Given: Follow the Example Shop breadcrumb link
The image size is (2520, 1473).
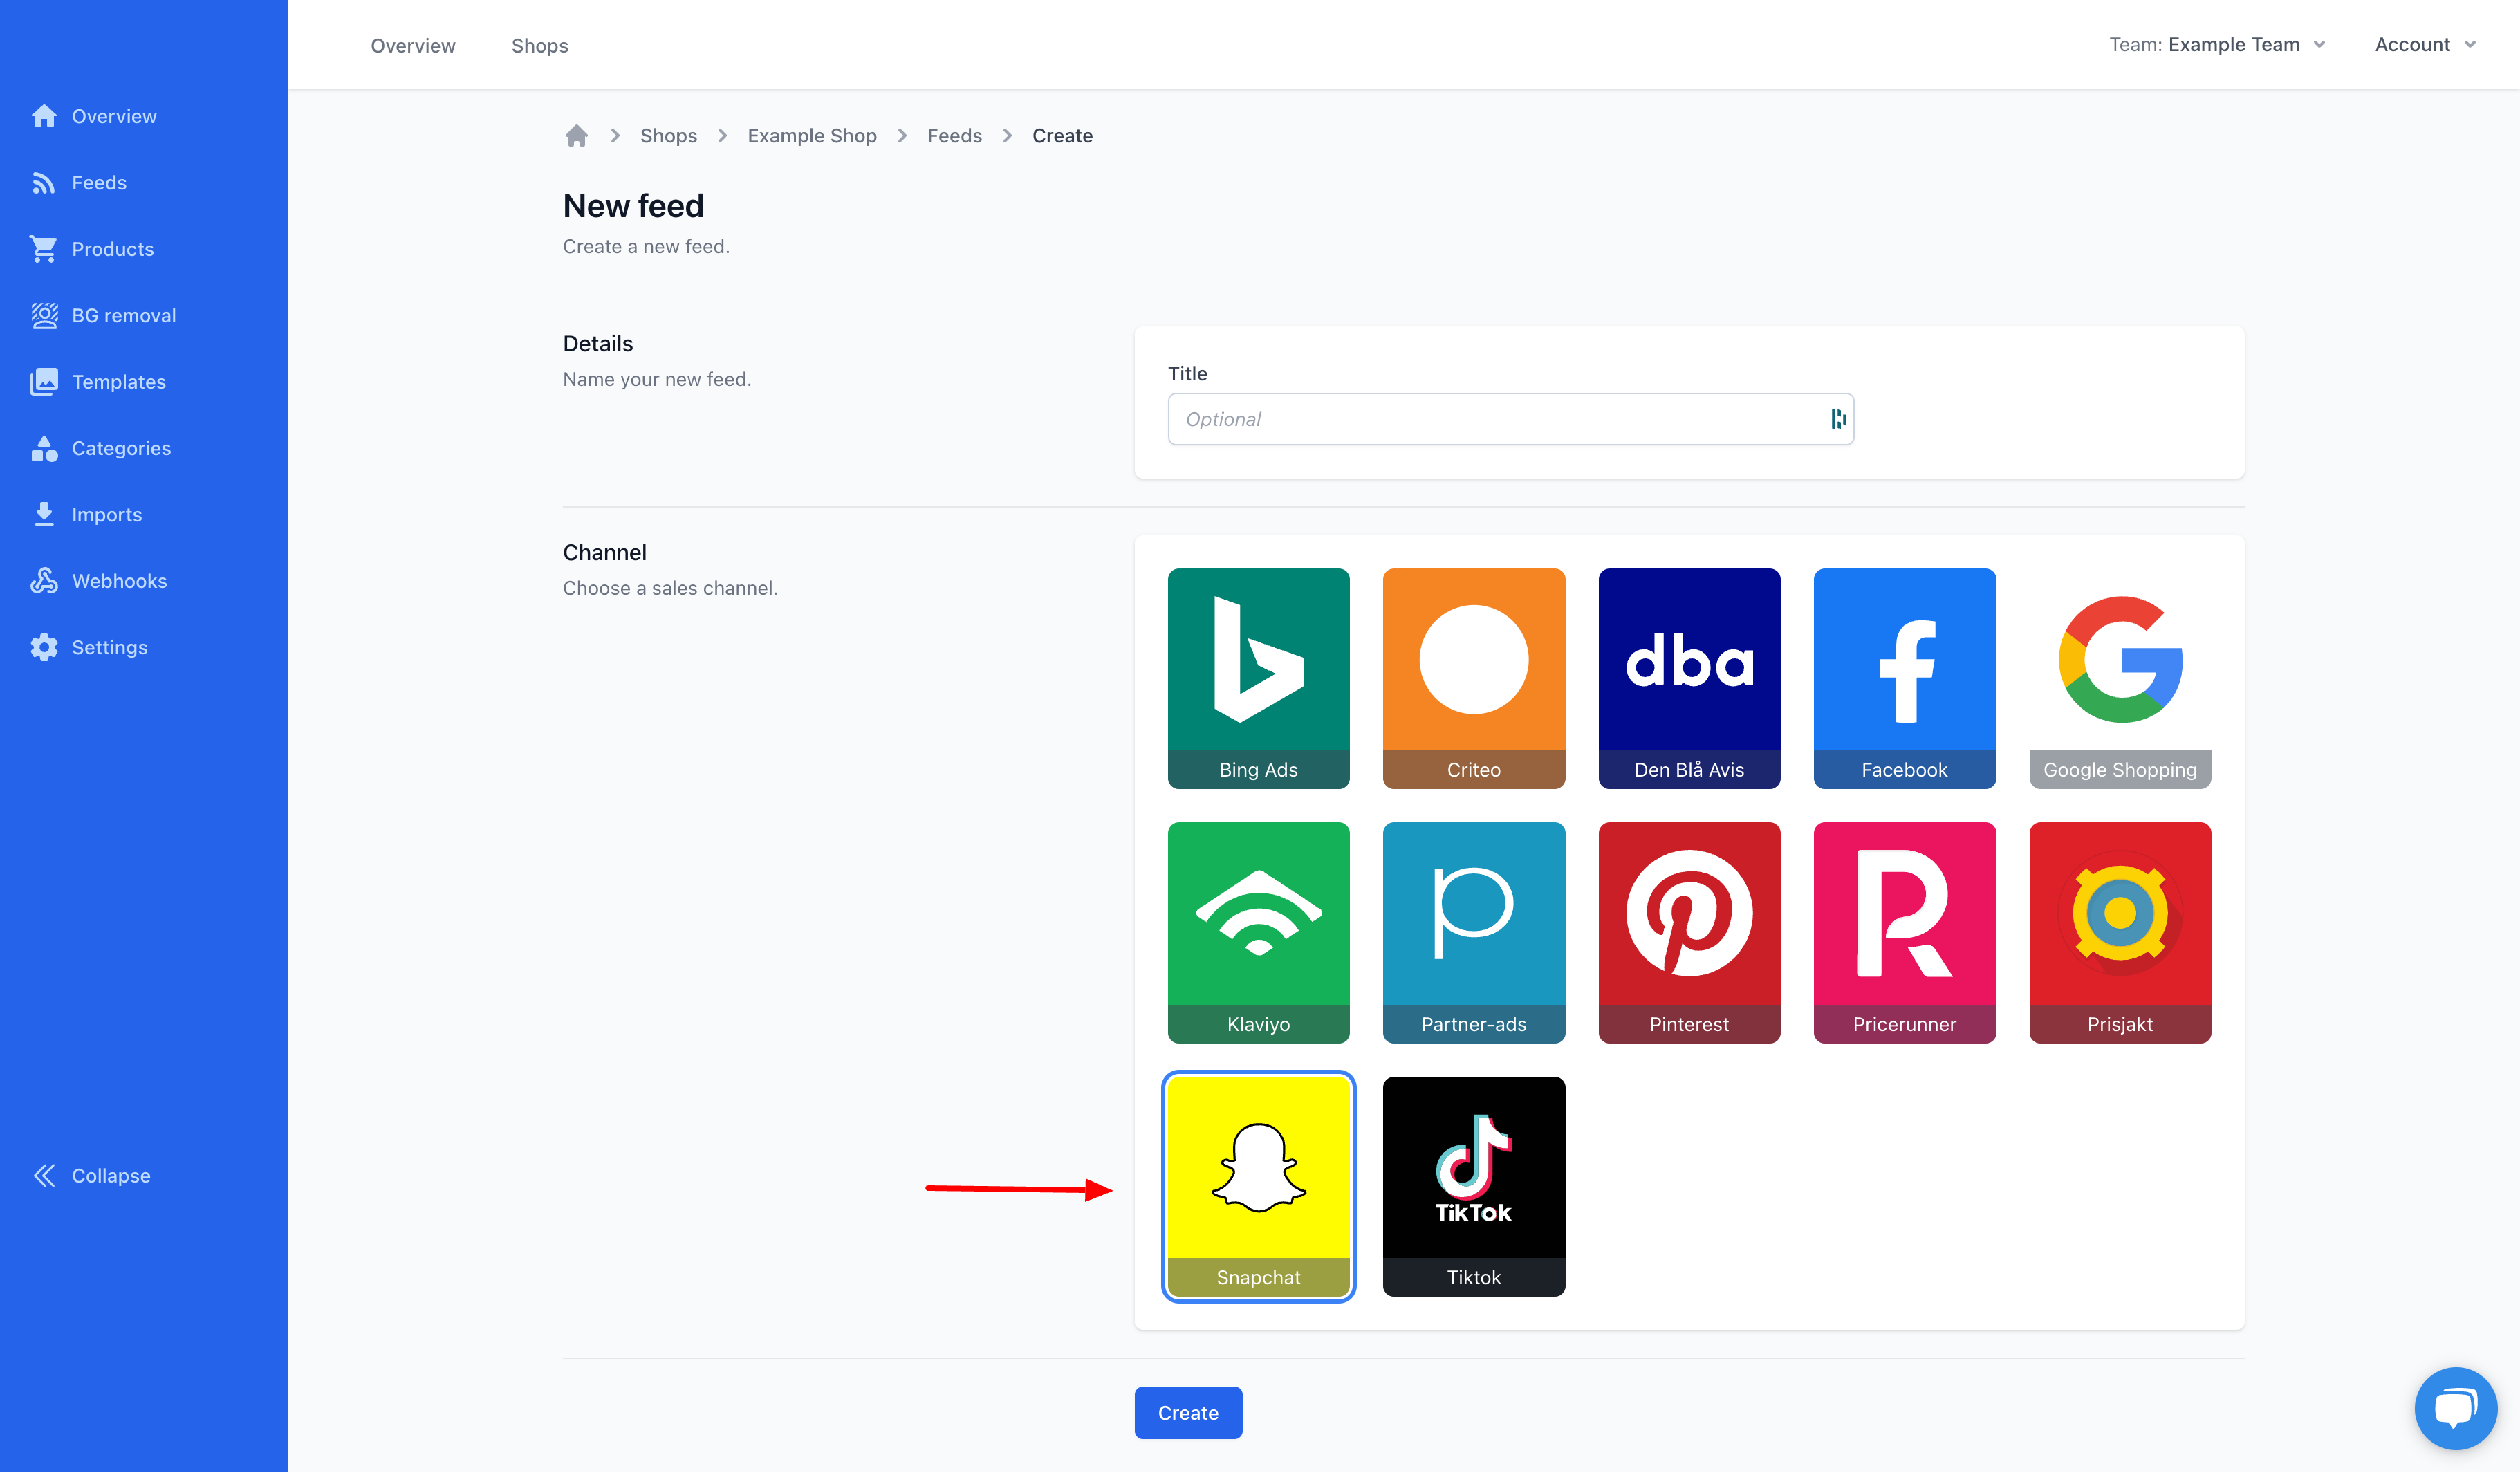Looking at the screenshot, I should (812, 136).
